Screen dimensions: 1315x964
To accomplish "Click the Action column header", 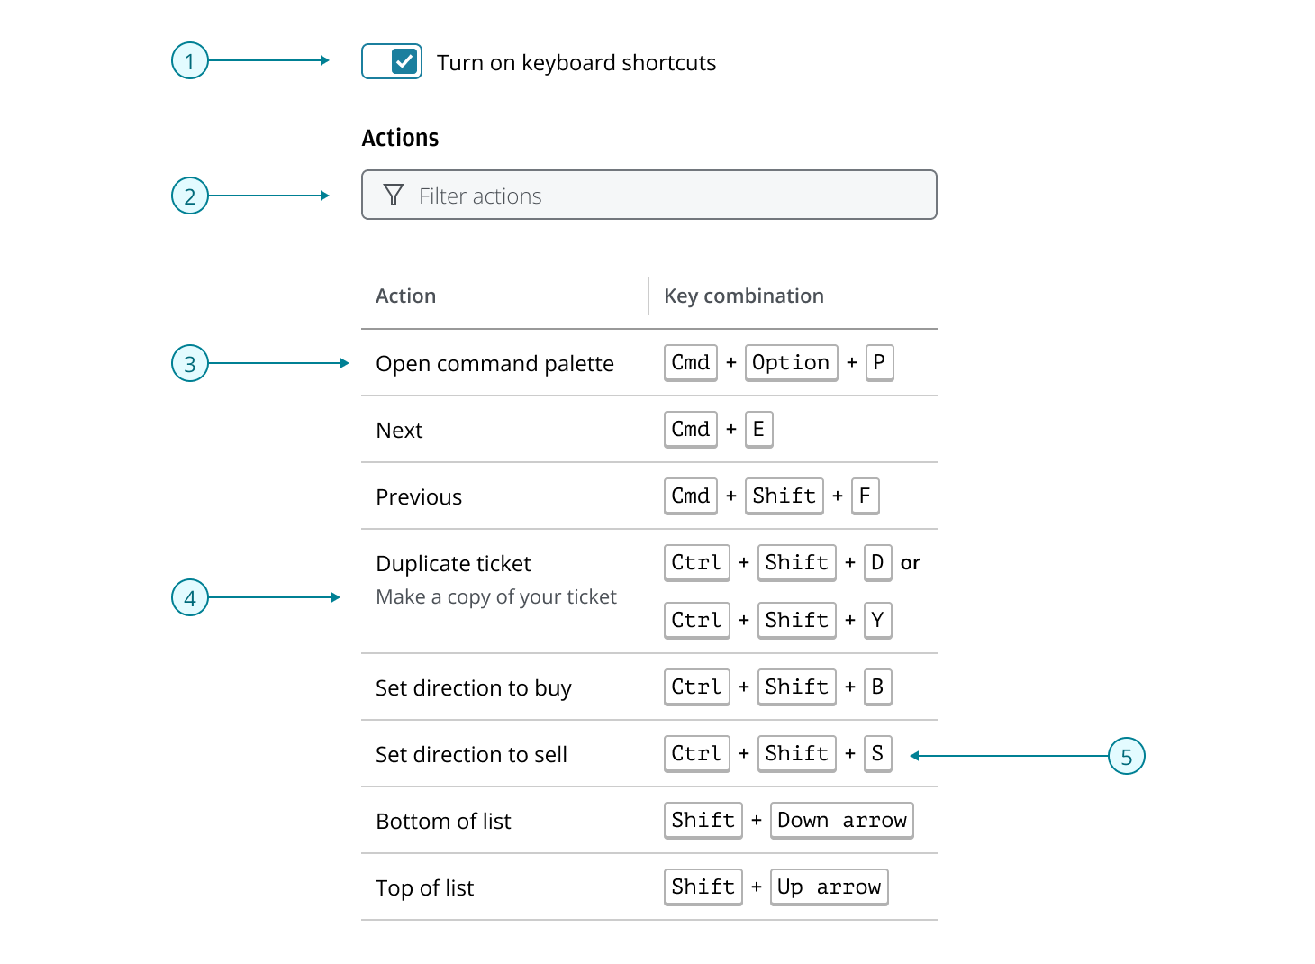I will (x=405, y=296).
